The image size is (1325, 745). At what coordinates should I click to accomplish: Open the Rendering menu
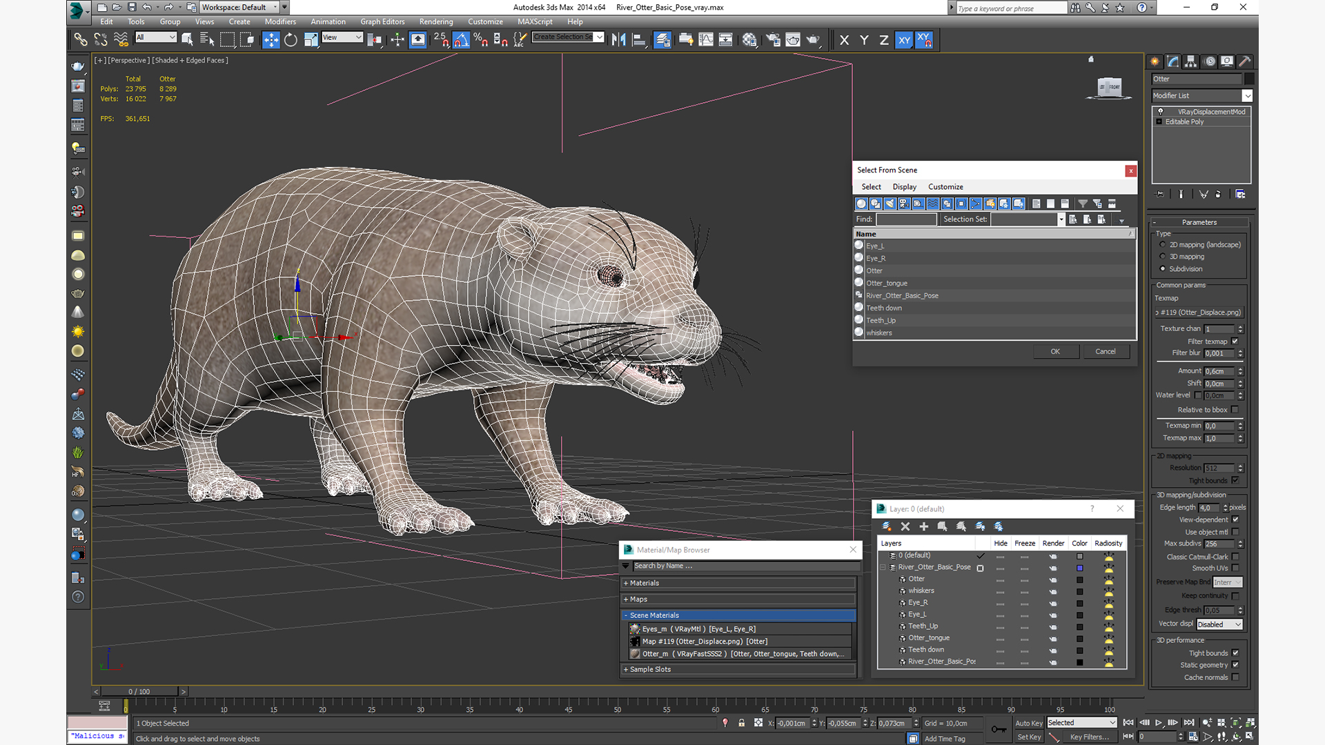pos(436,21)
